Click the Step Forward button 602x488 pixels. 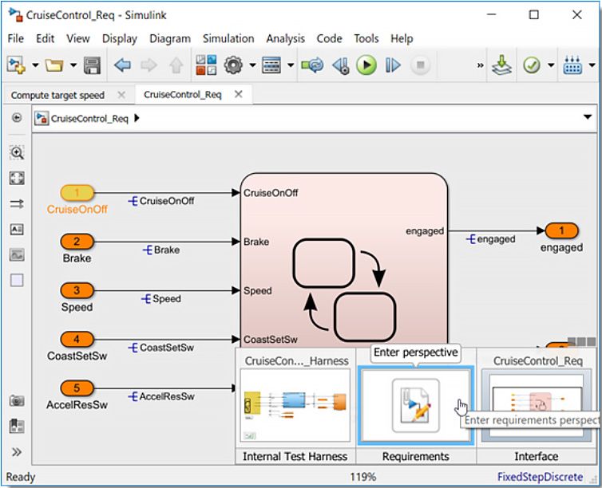point(393,65)
